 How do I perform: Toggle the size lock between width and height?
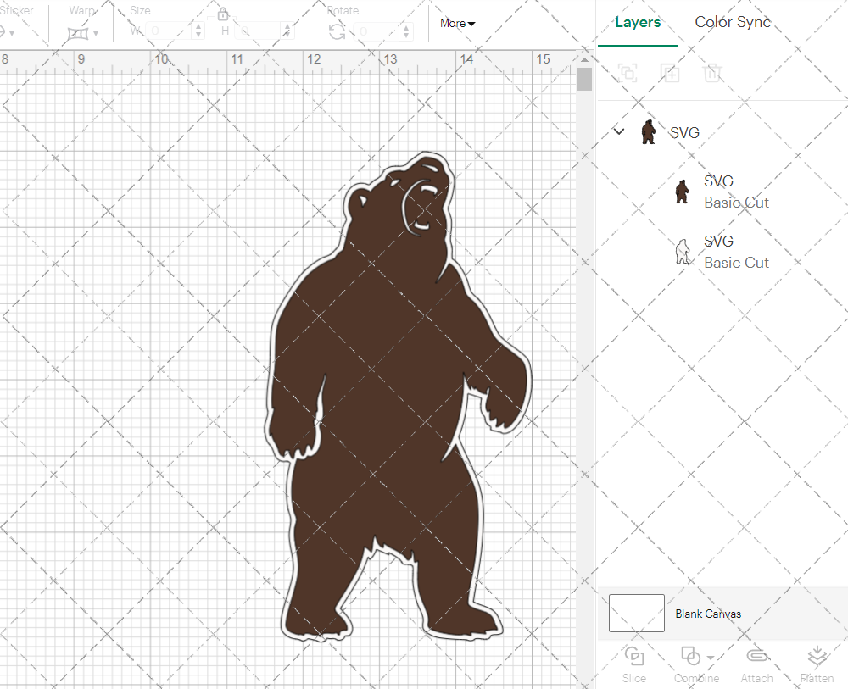pos(223,14)
